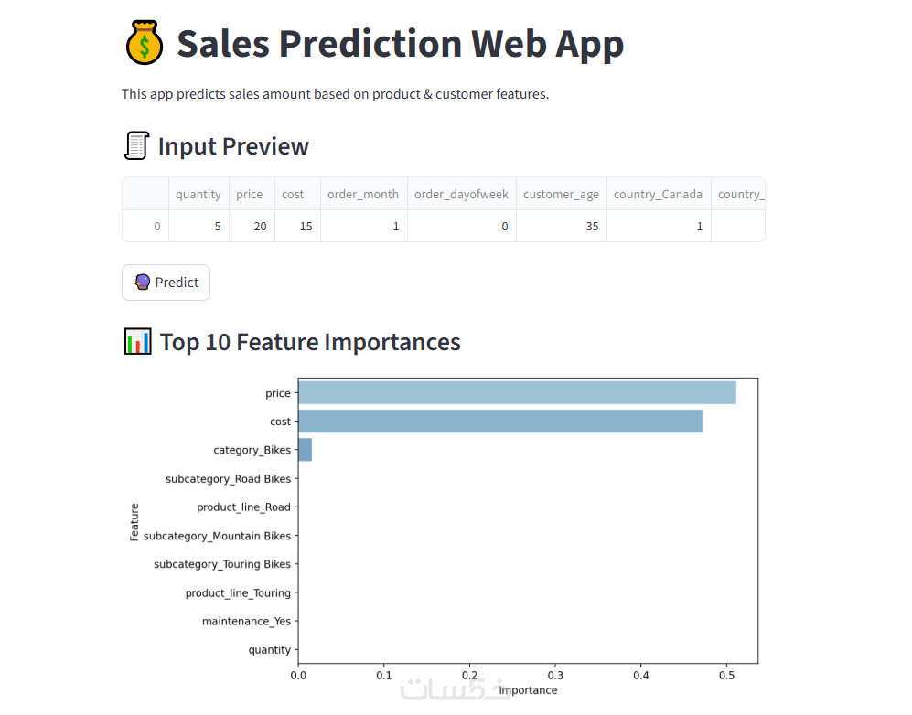Click the price column header
The height and width of the screenshot is (715, 912).
249,194
